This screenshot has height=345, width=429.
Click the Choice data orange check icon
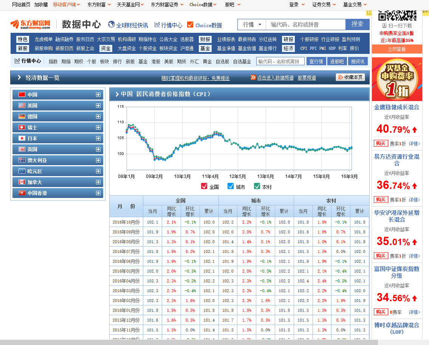coord(190,25)
